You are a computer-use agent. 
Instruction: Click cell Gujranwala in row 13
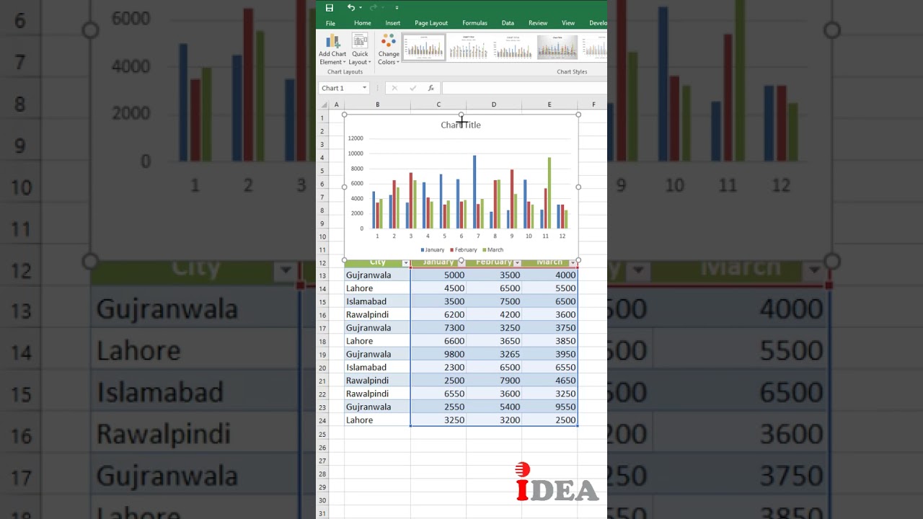pyautogui.click(x=377, y=275)
